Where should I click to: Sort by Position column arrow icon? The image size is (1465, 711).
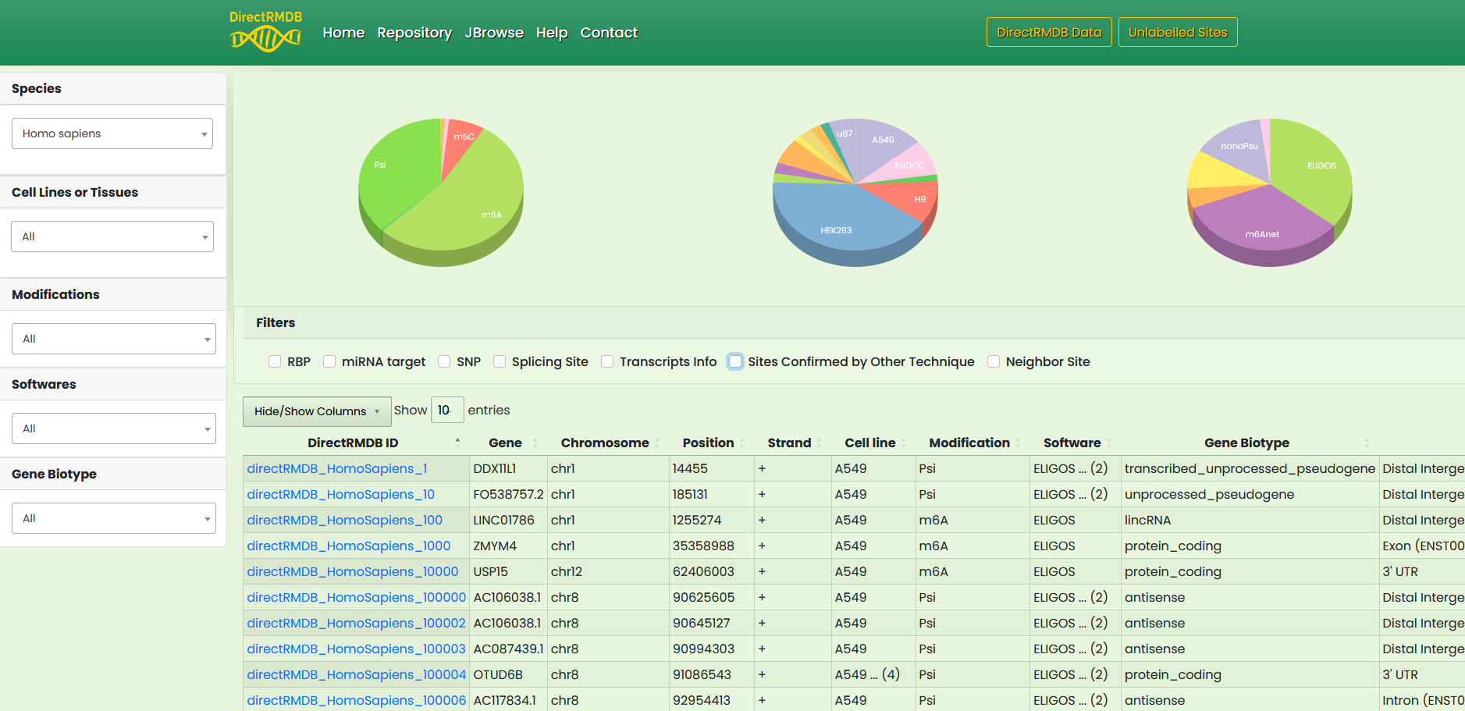tap(742, 443)
